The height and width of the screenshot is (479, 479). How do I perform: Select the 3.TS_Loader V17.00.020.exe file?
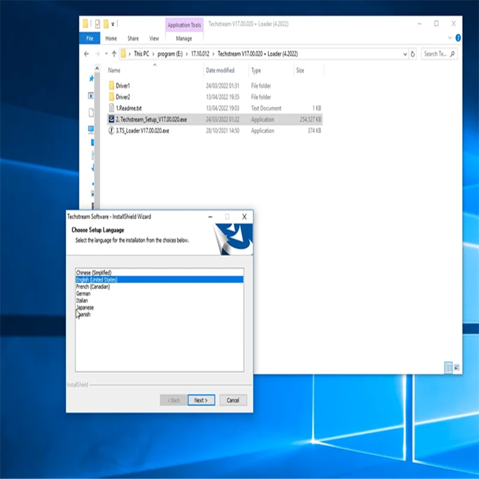[x=143, y=131]
